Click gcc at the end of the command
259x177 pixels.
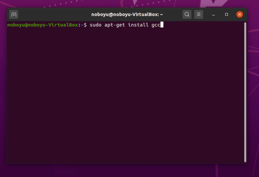point(155,25)
